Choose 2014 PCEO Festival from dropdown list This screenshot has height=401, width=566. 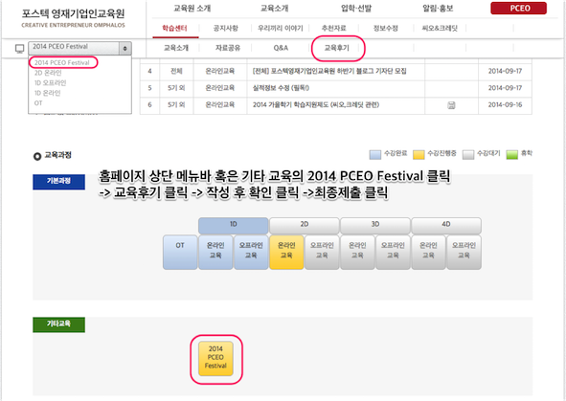[62, 63]
